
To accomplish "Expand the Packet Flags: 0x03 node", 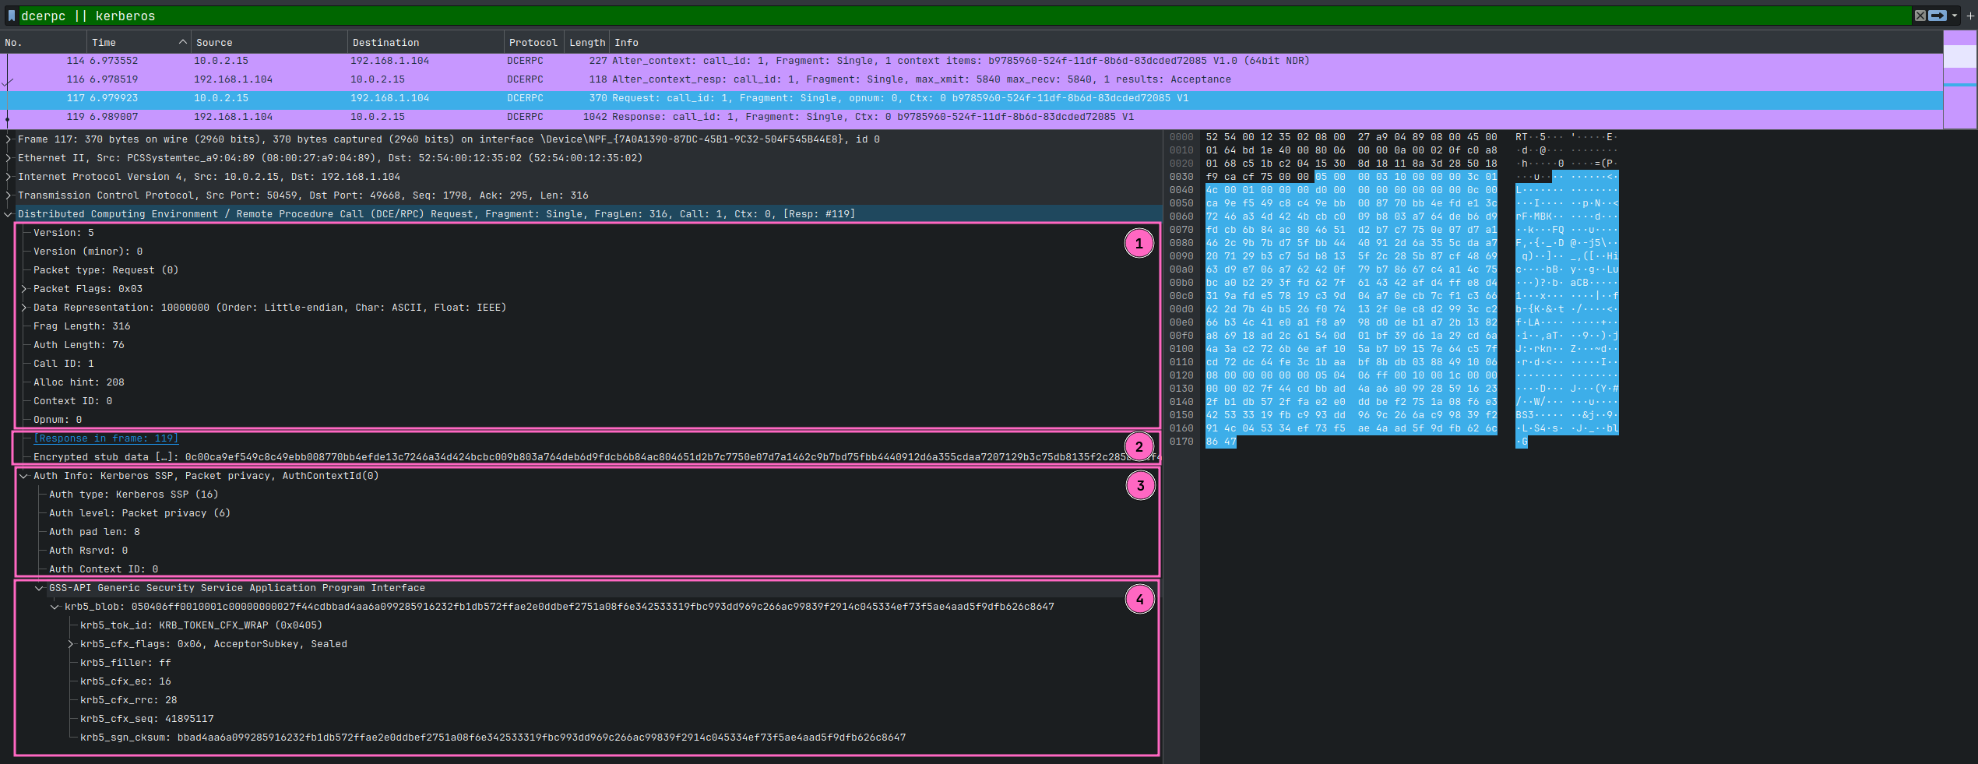I will (x=24, y=289).
